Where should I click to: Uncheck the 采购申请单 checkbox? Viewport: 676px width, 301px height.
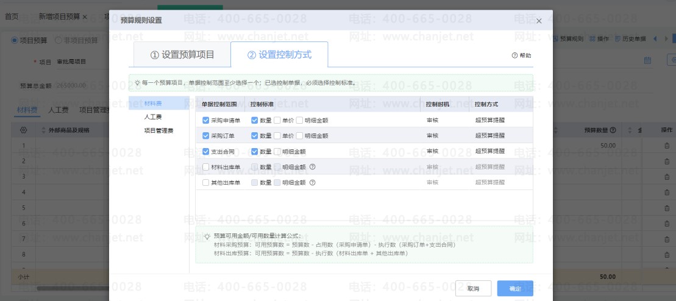point(205,121)
